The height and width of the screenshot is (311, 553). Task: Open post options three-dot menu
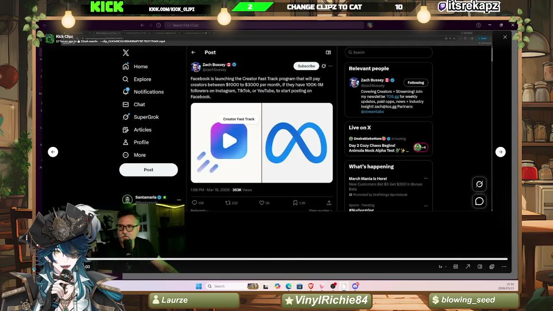pyautogui.click(x=331, y=66)
